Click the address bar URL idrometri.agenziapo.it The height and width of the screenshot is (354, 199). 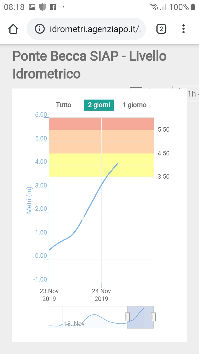[95, 29]
